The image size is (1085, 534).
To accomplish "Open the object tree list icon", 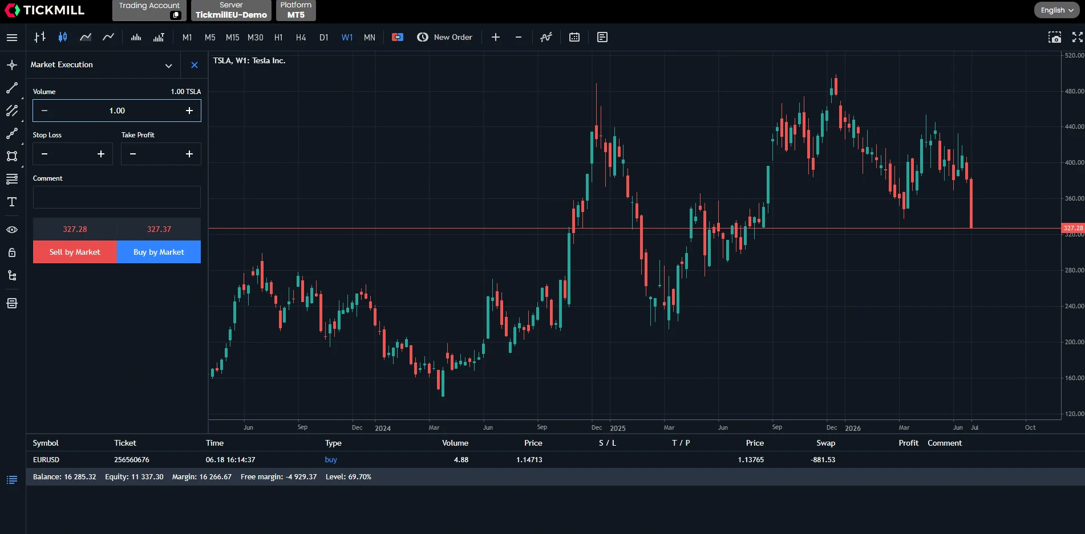I will coord(12,275).
